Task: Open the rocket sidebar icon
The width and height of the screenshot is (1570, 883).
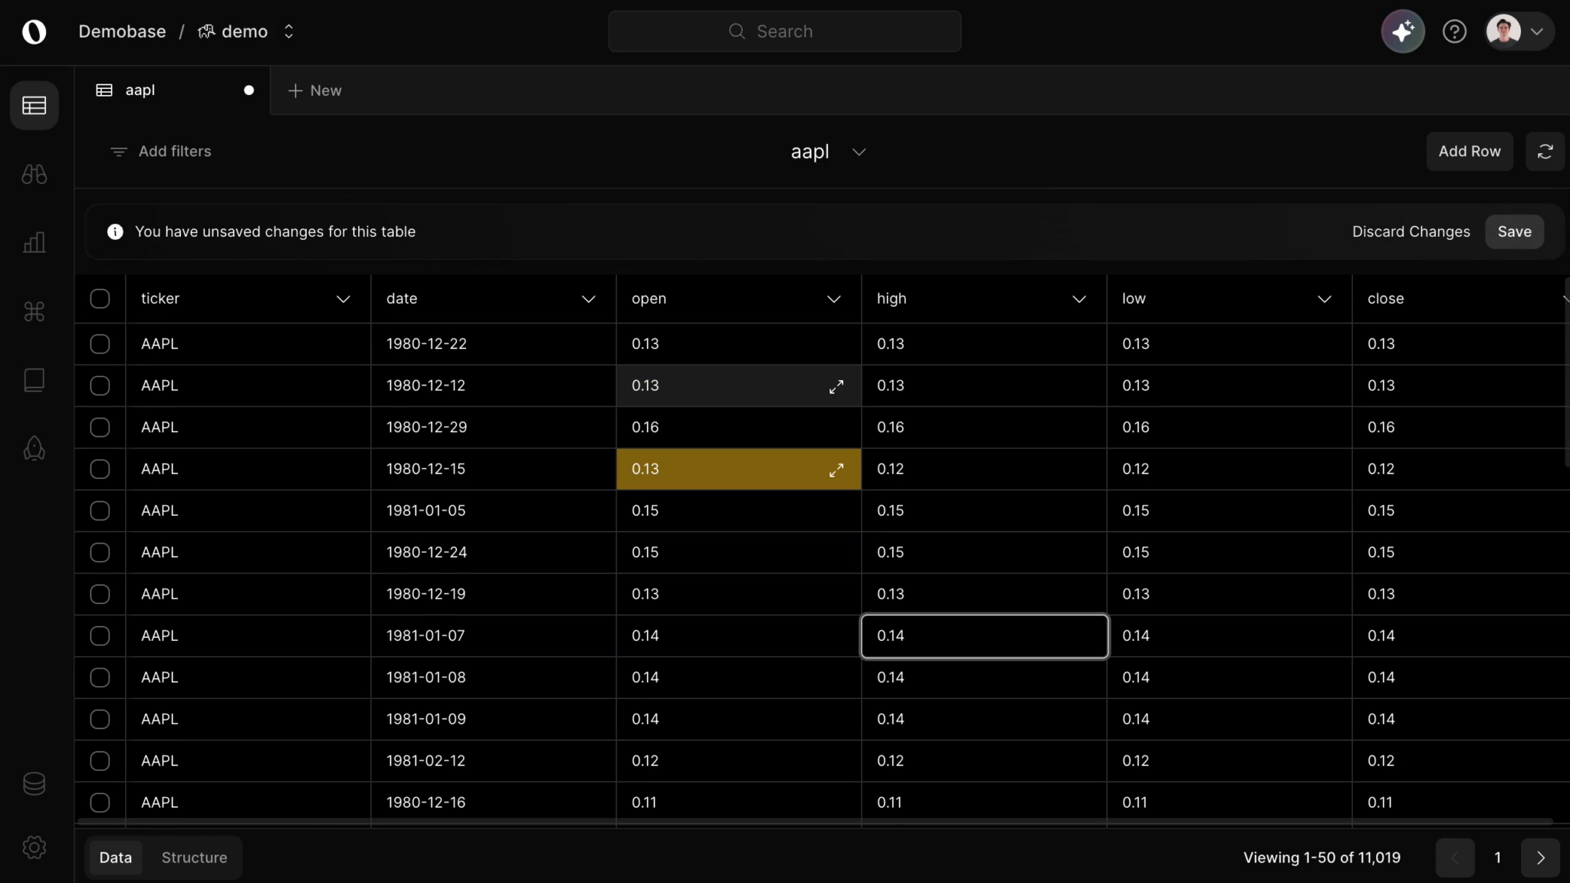Action: [x=34, y=448]
